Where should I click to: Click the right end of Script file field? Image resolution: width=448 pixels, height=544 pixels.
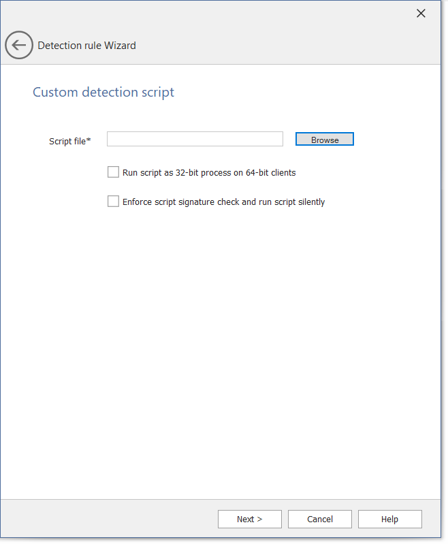tap(276, 140)
